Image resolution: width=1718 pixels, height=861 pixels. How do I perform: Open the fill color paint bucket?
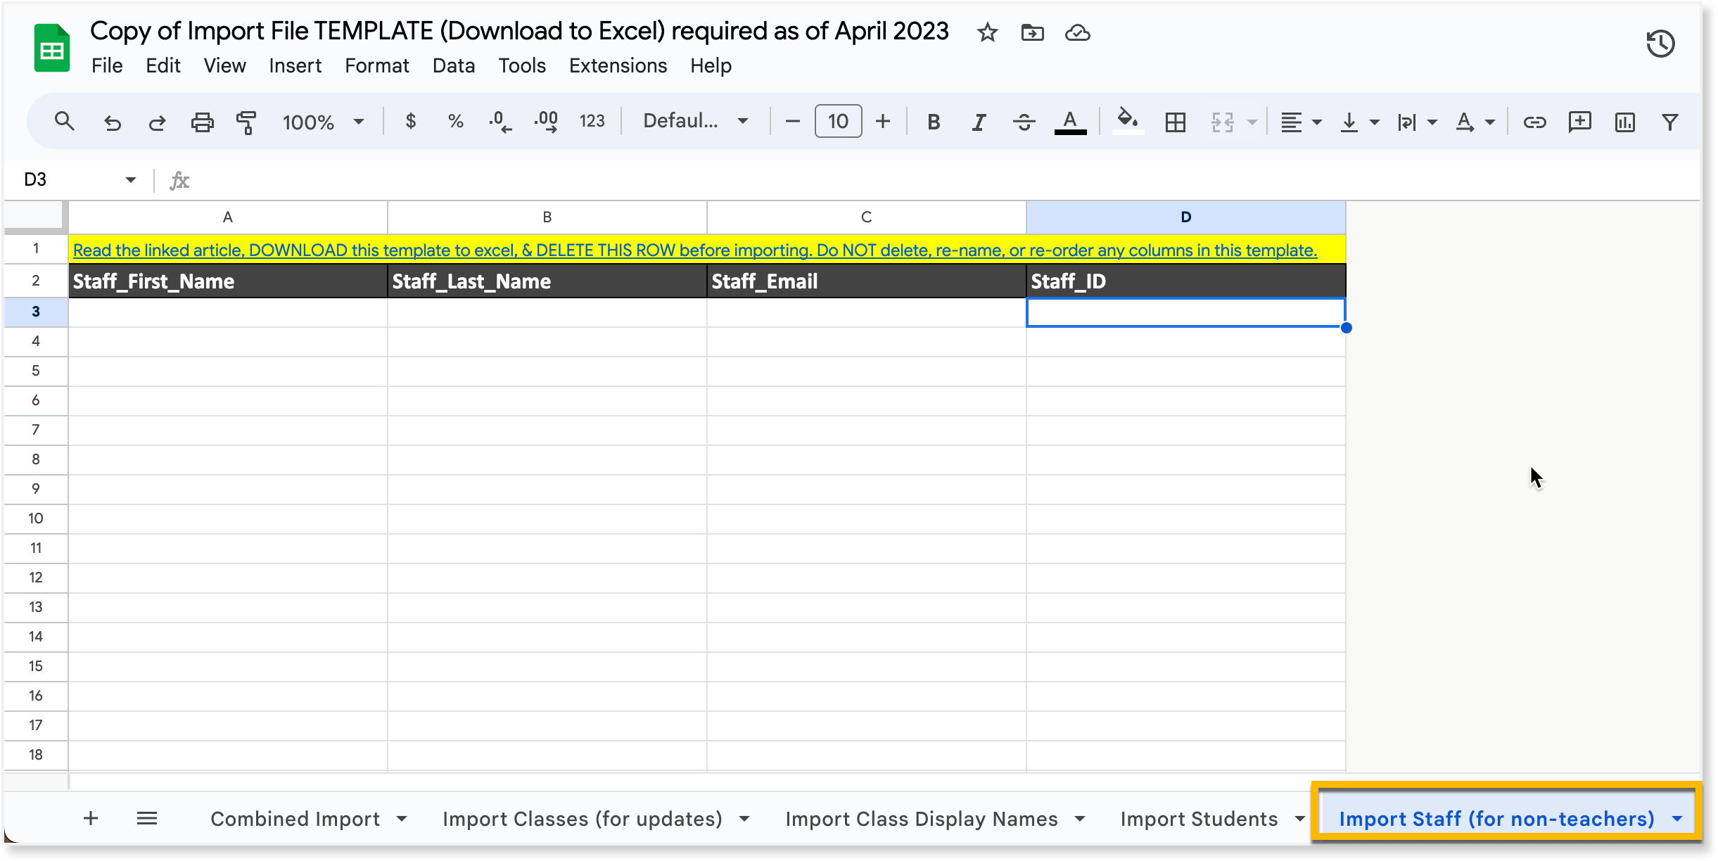pyautogui.click(x=1128, y=120)
